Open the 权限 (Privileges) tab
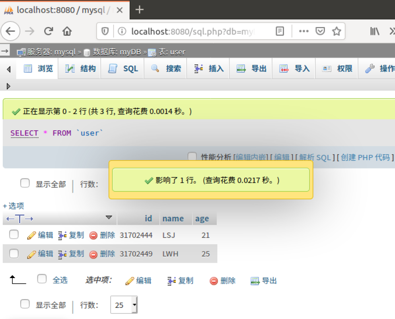The height and width of the screenshot is (319, 395). click(x=337, y=68)
